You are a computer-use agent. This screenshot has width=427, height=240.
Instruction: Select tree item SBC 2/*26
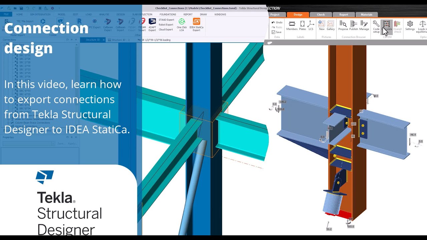[25, 59]
